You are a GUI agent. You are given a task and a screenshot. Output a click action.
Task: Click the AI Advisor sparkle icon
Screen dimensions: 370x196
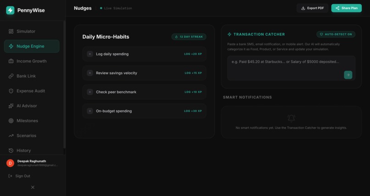pyautogui.click(x=11, y=106)
